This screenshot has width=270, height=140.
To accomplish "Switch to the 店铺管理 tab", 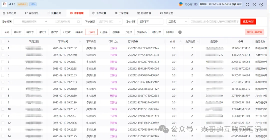I will [x=144, y=13].
